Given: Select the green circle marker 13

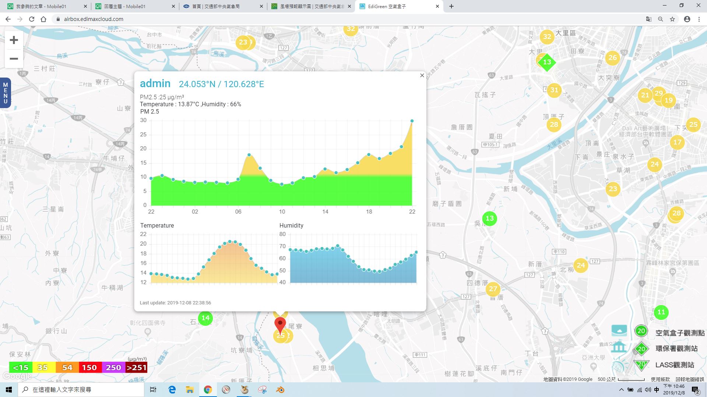Looking at the screenshot, I should pyautogui.click(x=489, y=218).
